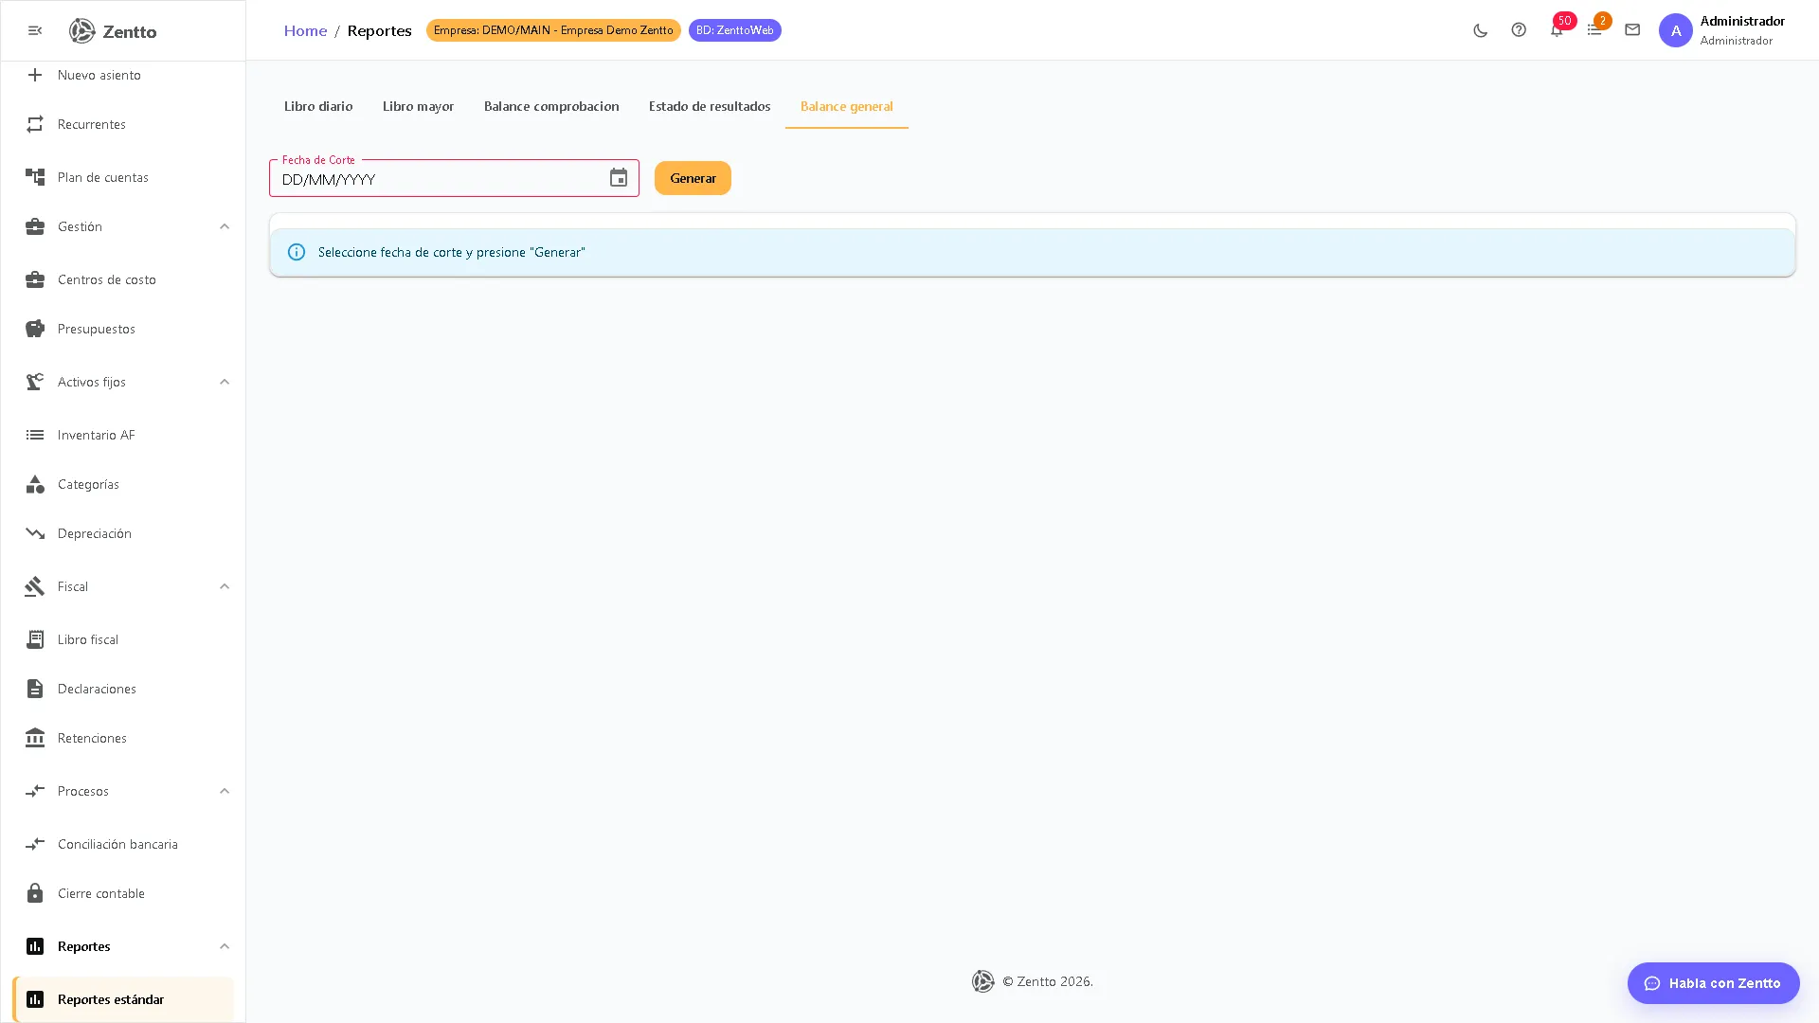This screenshot has width=1819, height=1023.
Task: Click the Gestión briefcase icon
Action: coord(35,226)
